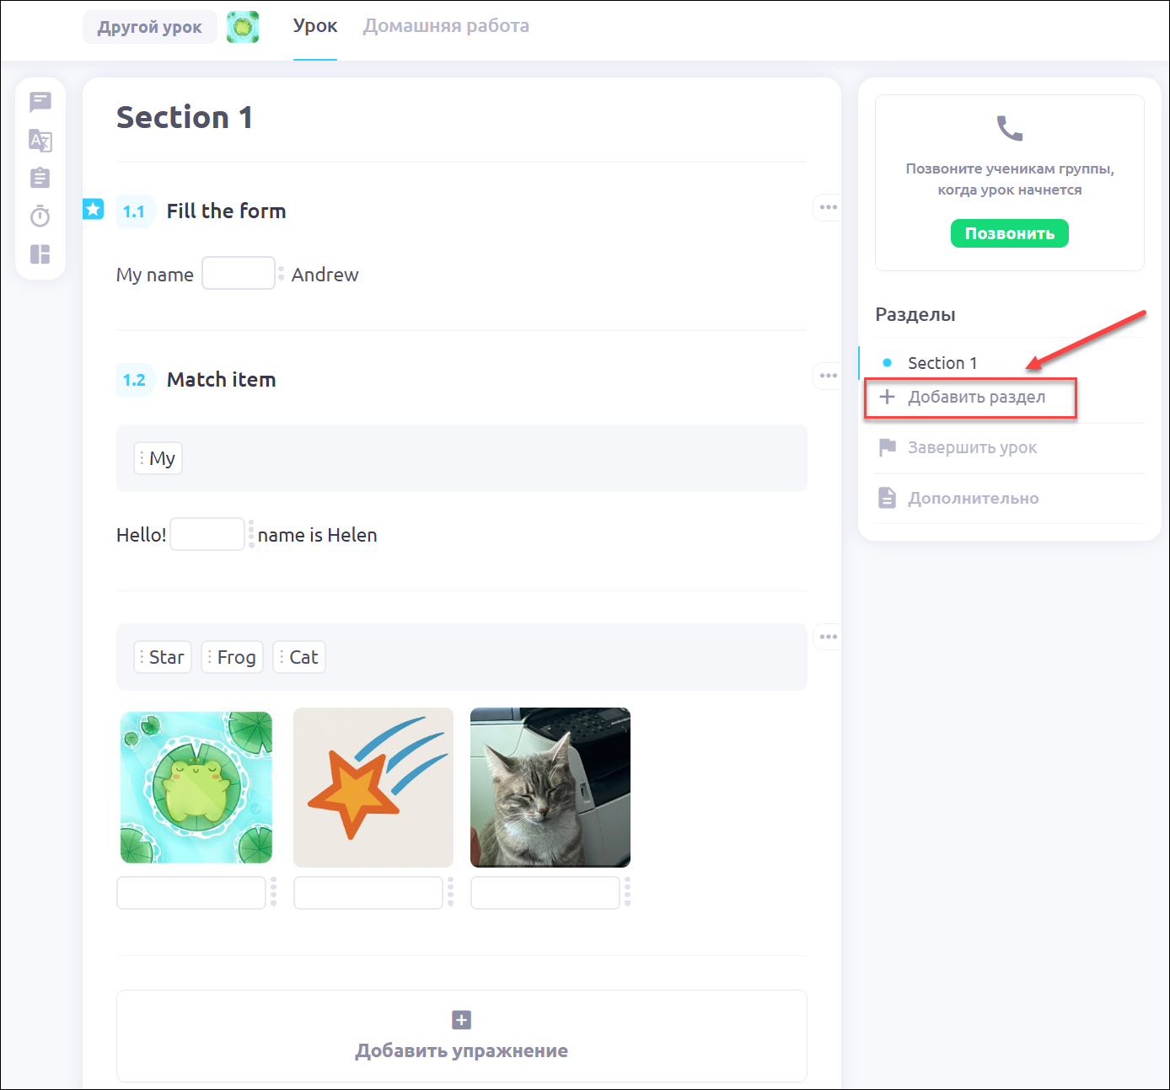Open the layout dashboard icon
The width and height of the screenshot is (1170, 1090).
[40, 254]
